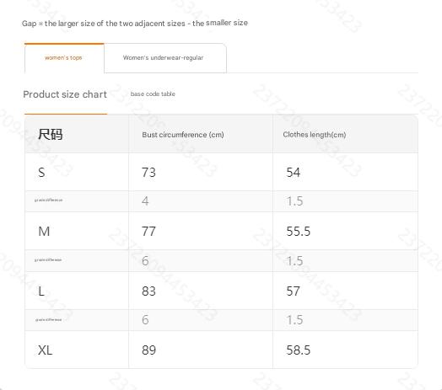Select the S size row label

(41, 173)
